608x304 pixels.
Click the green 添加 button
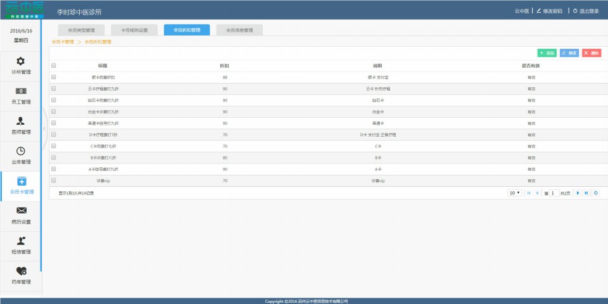[x=547, y=53]
